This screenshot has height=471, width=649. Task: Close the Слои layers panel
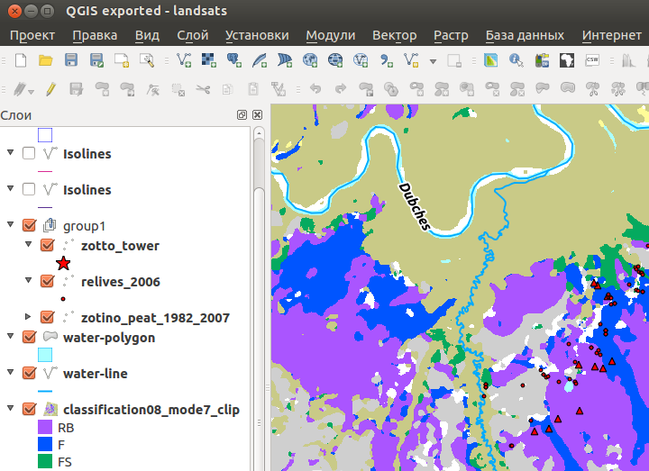click(257, 115)
